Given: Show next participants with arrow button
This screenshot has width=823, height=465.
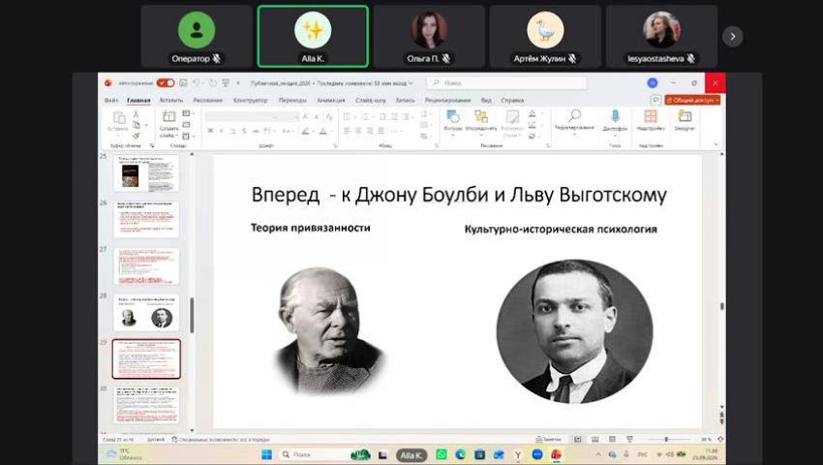Looking at the screenshot, I should [733, 36].
